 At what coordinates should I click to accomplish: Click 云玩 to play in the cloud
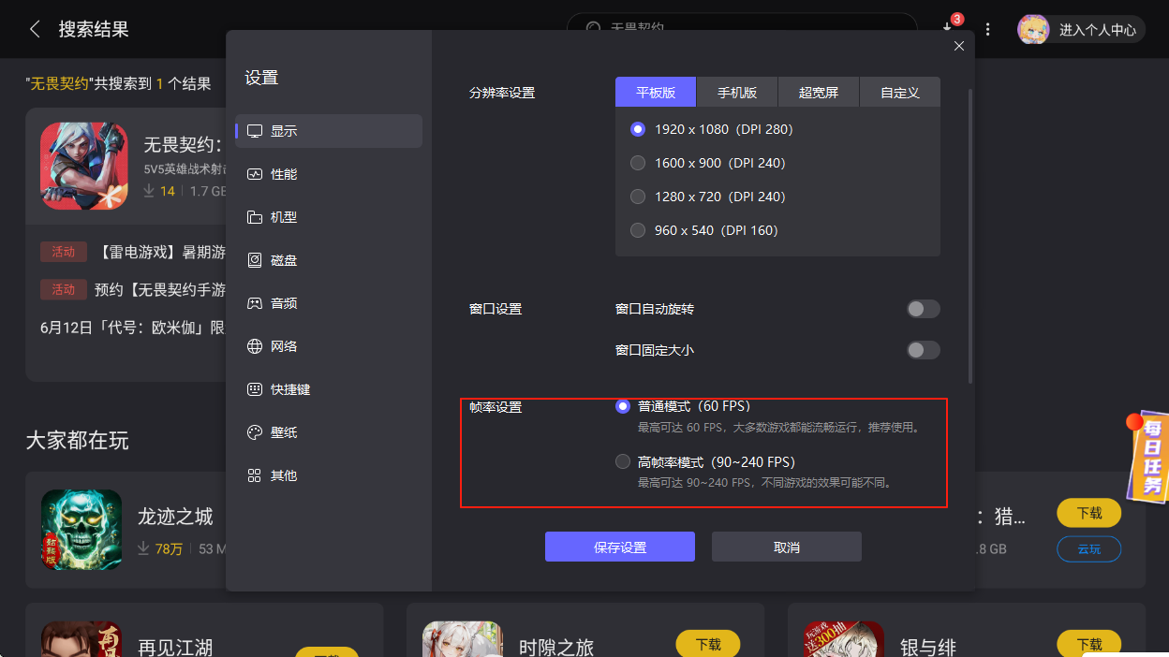coord(1088,549)
